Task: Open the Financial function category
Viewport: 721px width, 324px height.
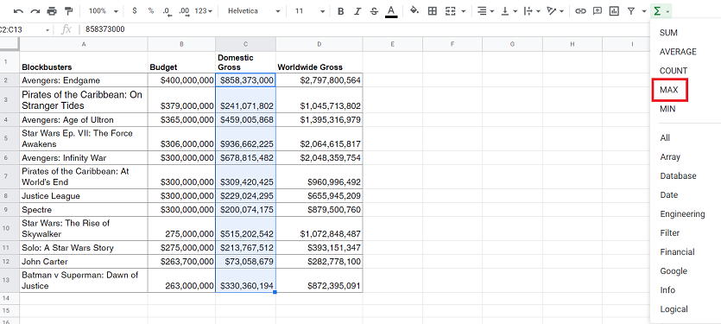Action: 677,251
